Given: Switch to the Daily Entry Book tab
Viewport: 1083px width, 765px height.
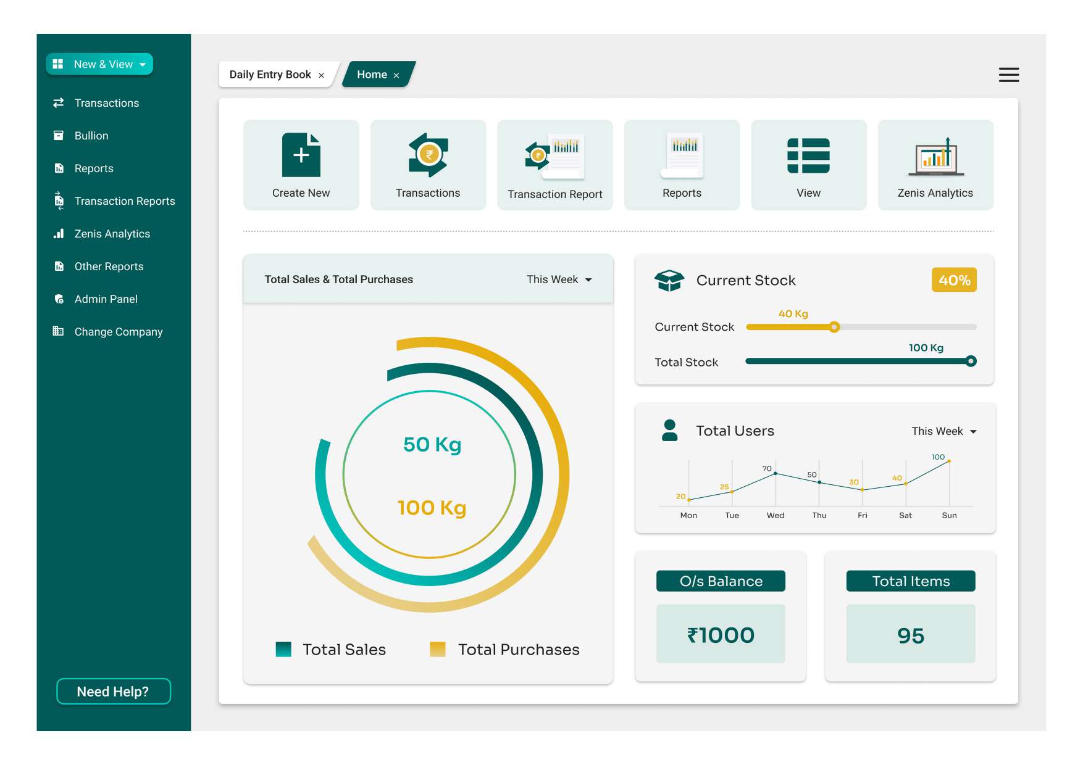Looking at the screenshot, I should (x=270, y=75).
